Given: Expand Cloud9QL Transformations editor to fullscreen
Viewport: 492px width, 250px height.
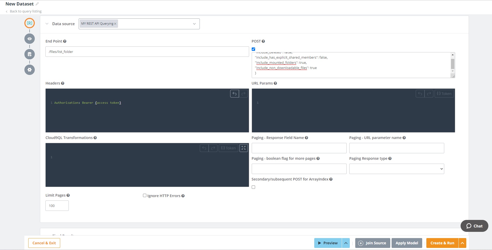Looking at the screenshot, I should point(243,148).
